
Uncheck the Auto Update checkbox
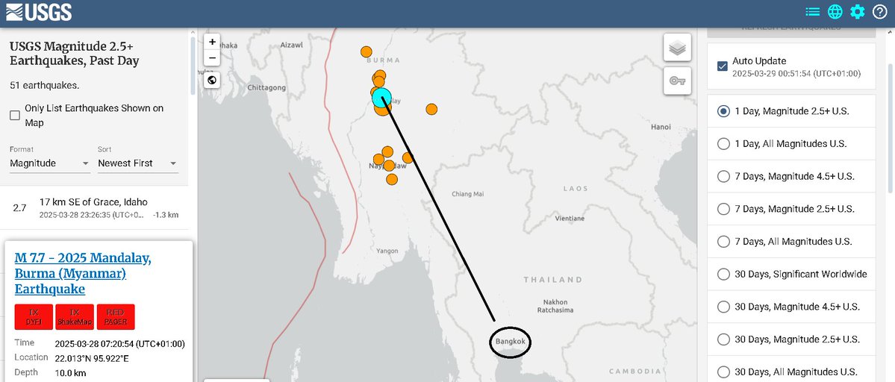[723, 66]
